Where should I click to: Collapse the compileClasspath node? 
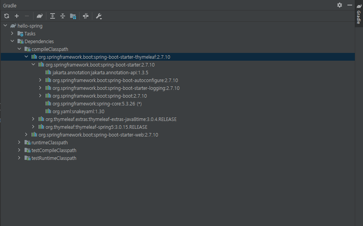pyautogui.click(x=19, y=49)
